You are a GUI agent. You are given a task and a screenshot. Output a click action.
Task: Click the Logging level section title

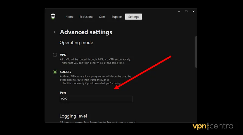73,116
